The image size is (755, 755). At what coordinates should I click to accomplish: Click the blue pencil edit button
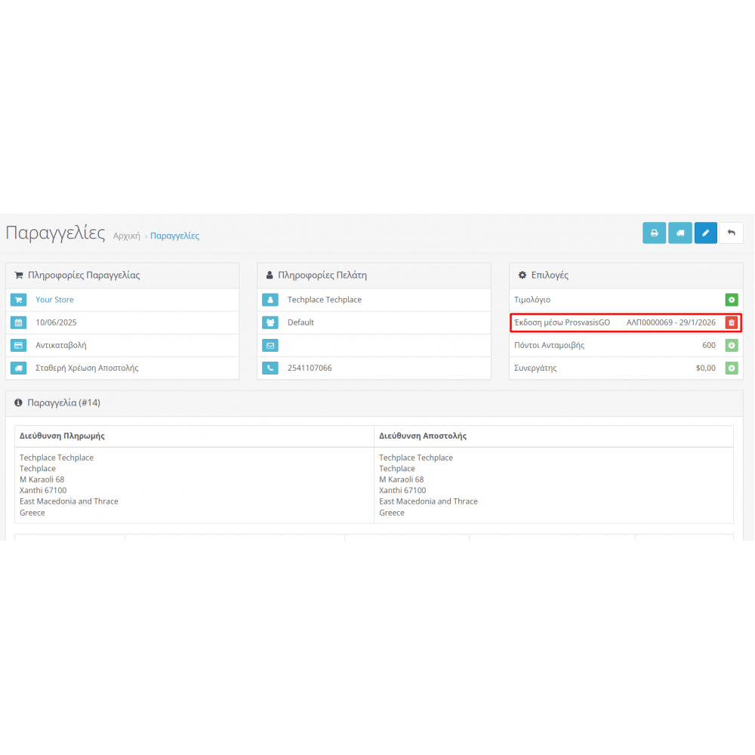coord(706,233)
